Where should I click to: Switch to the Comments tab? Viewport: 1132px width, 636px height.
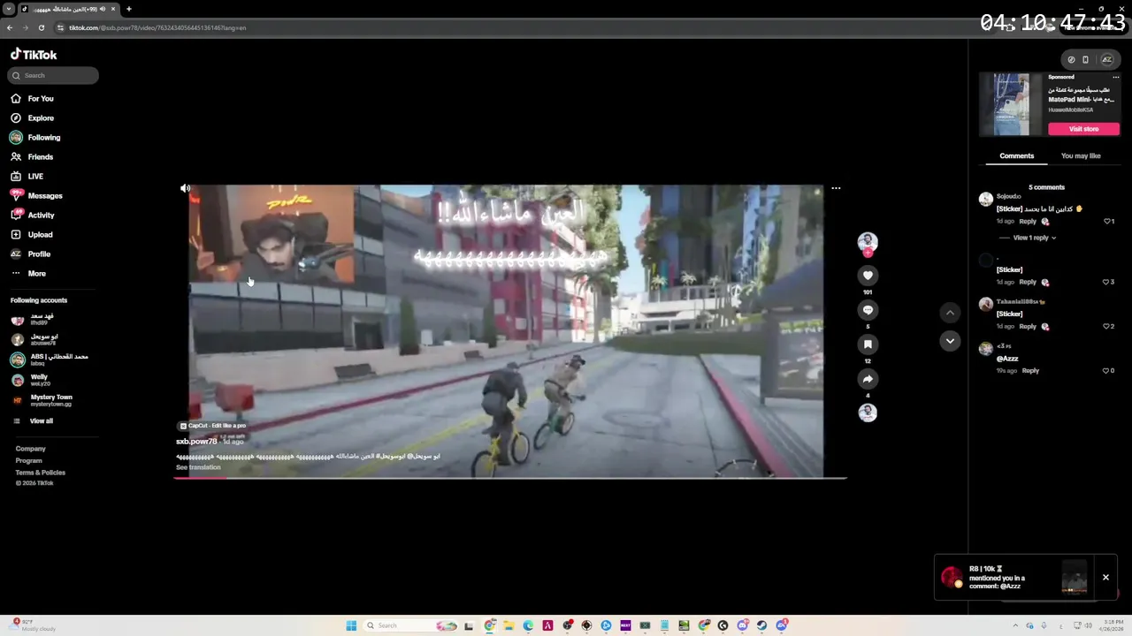[1016, 155]
